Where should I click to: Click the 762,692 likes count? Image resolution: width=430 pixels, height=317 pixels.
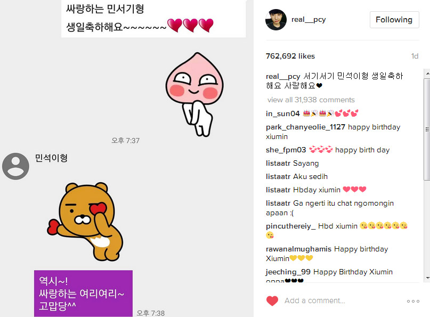pos(290,56)
